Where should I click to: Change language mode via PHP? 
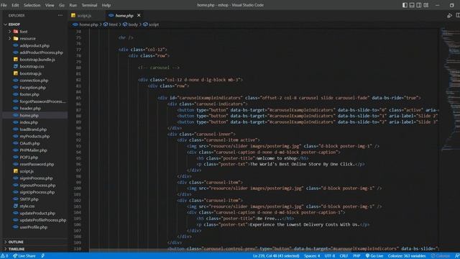coord(356,256)
